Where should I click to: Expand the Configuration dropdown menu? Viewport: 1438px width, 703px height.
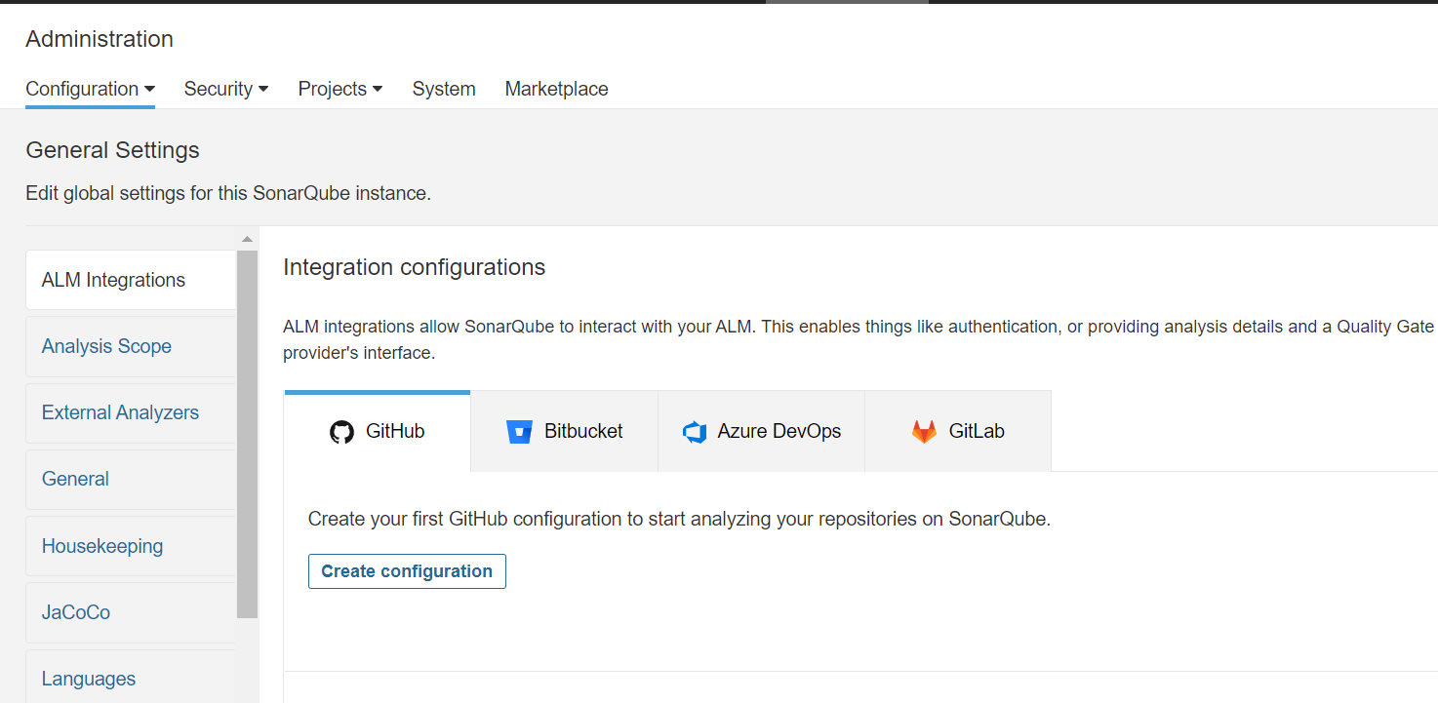click(x=90, y=89)
